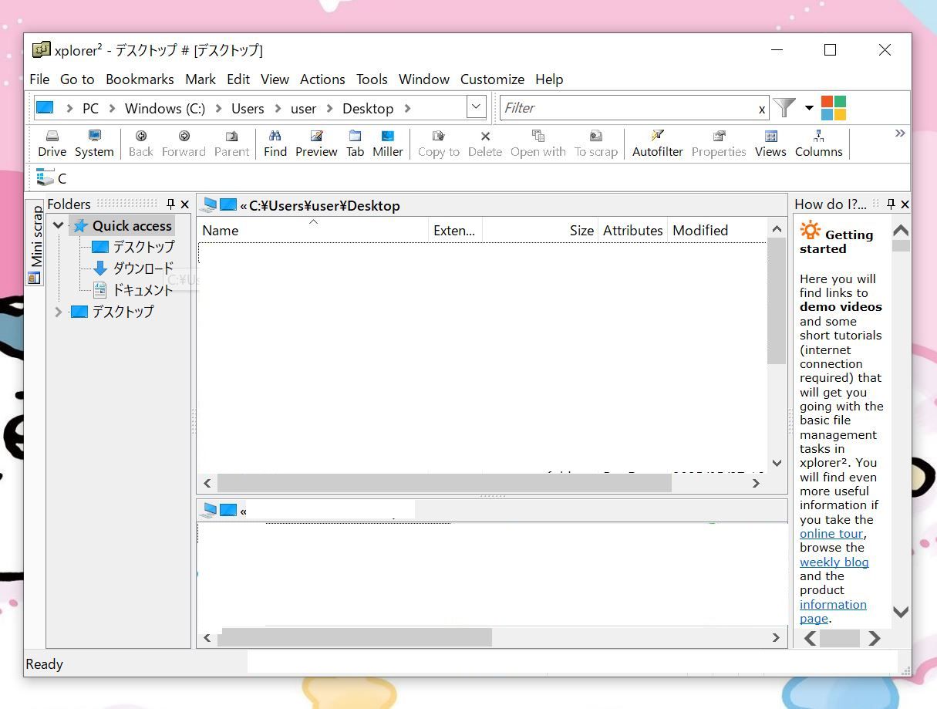Image resolution: width=937 pixels, height=709 pixels.
Task: Toggle the Preview pane button
Action: click(316, 143)
